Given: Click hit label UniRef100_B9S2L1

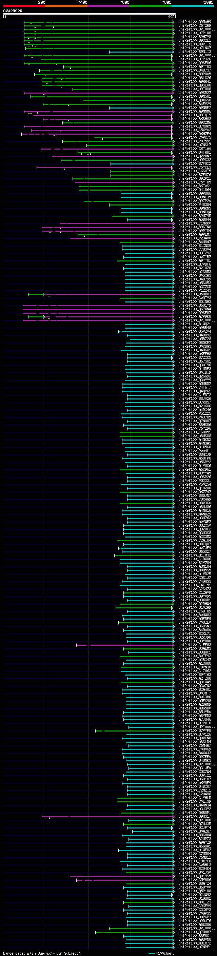Looking at the screenshot, I should pyautogui.click(x=195, y=40).
